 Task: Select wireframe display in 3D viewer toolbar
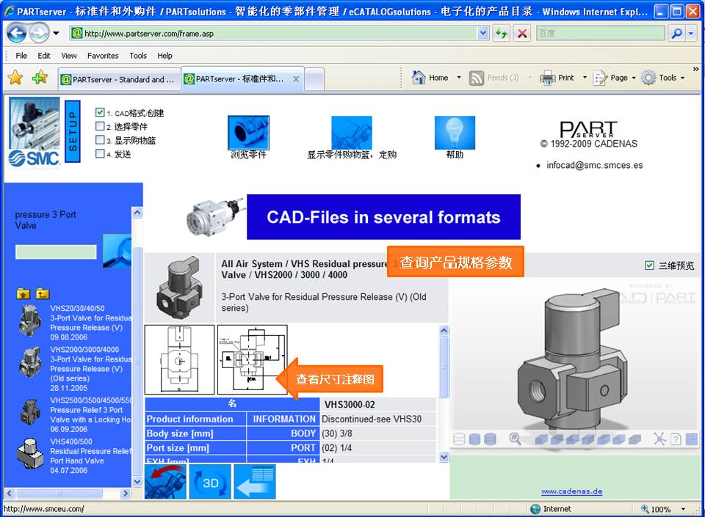pos(459,439)
